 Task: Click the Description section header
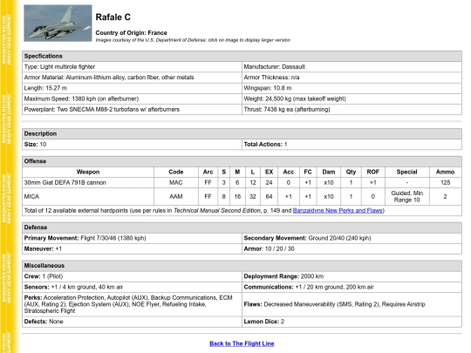tap(242, 133)
